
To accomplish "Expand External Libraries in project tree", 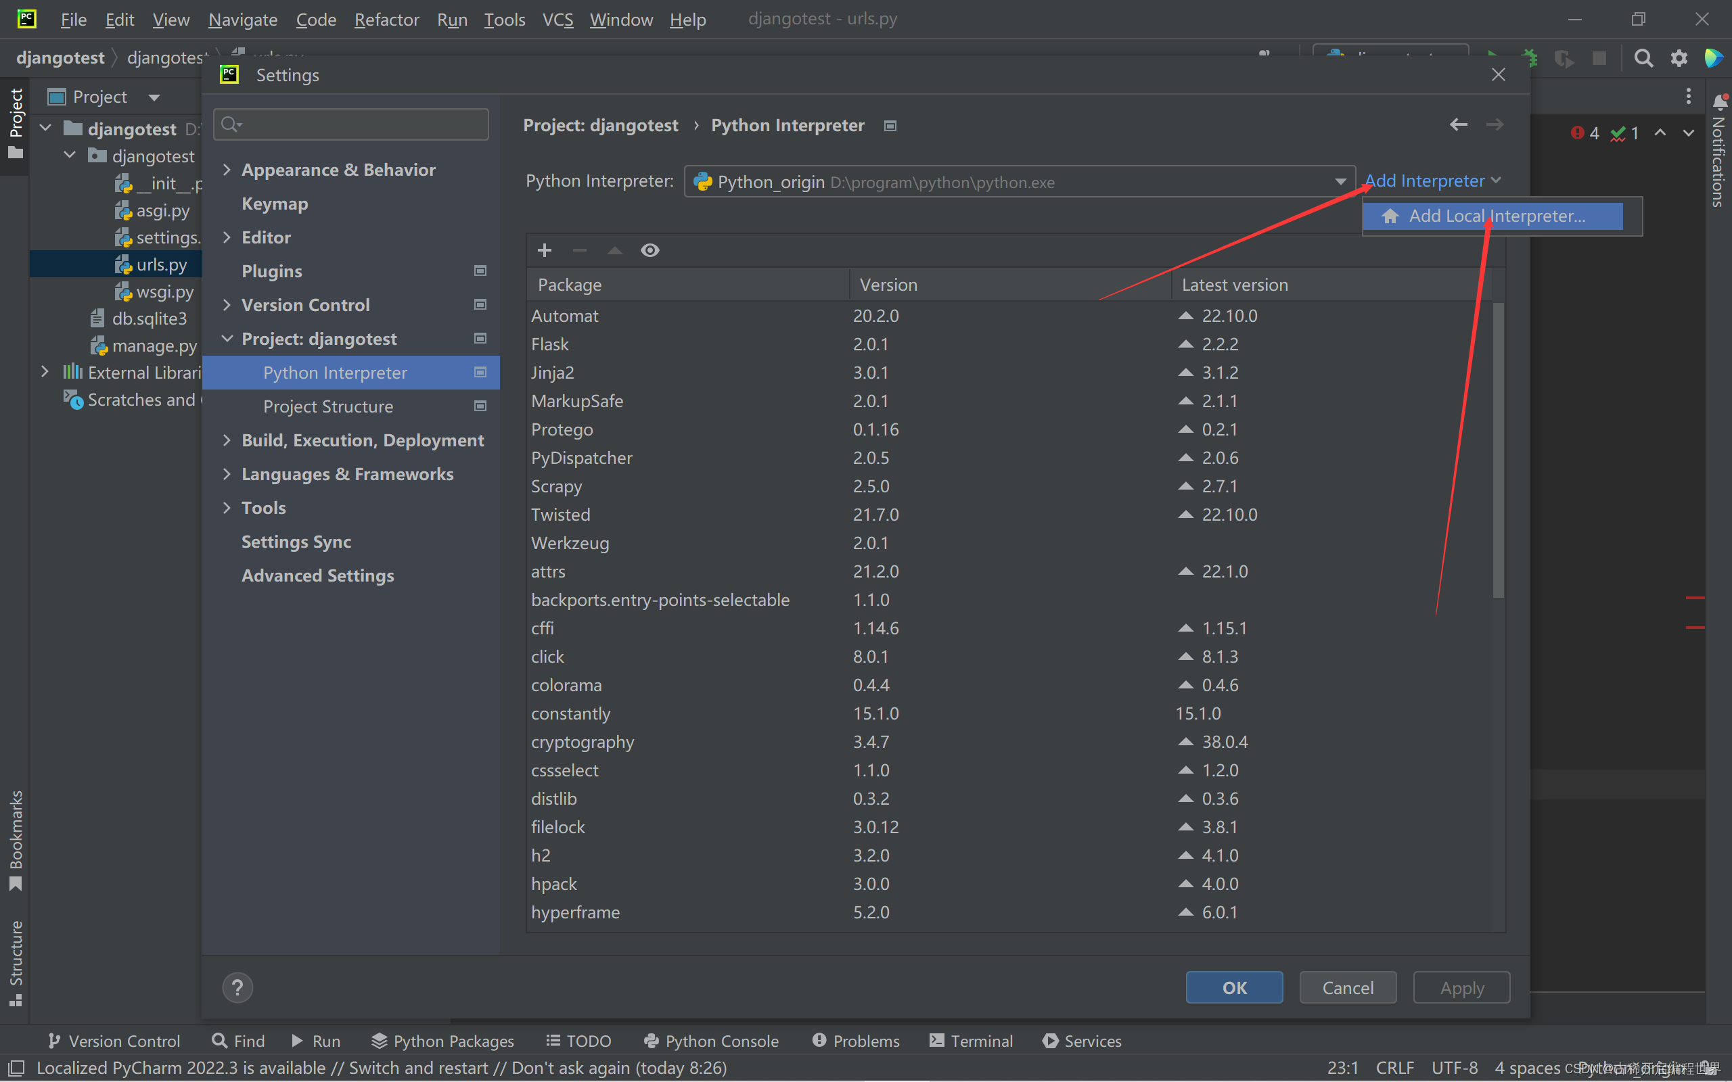I will pos(45,371).
